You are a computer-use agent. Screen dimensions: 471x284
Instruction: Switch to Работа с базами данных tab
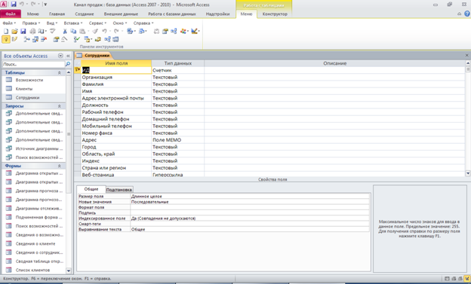click(x=172, y=14)
